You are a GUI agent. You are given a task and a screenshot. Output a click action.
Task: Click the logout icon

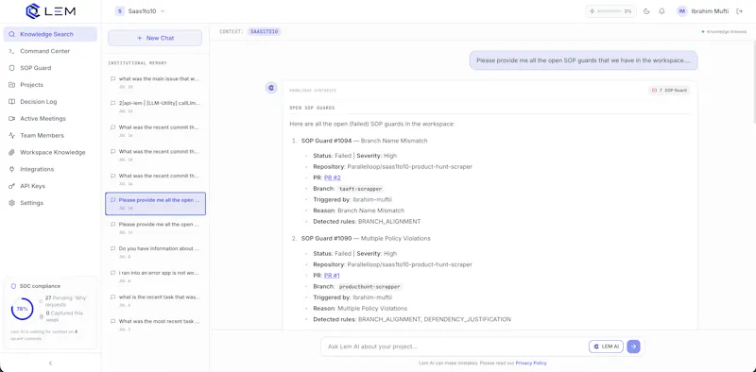click(740, 11)
